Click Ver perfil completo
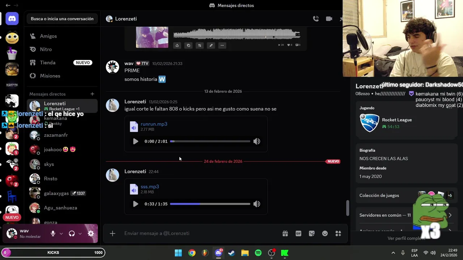Screen dimensions: 463x260 [406, 238]
